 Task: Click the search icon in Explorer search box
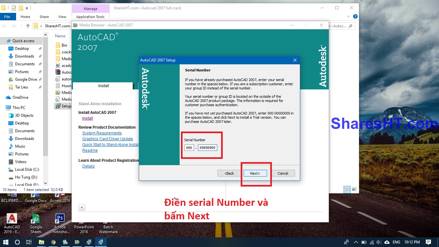[350, 26]
